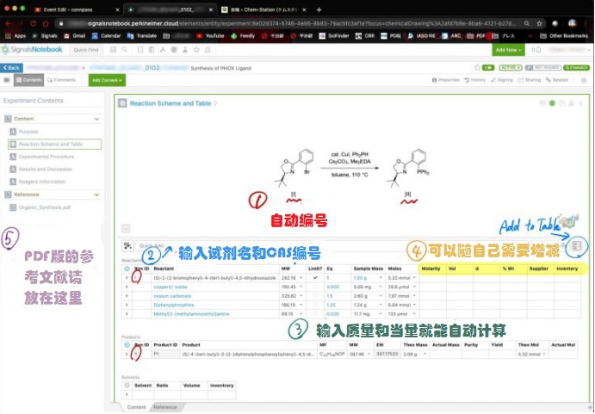Select the Comments tab

pos(61,80)
